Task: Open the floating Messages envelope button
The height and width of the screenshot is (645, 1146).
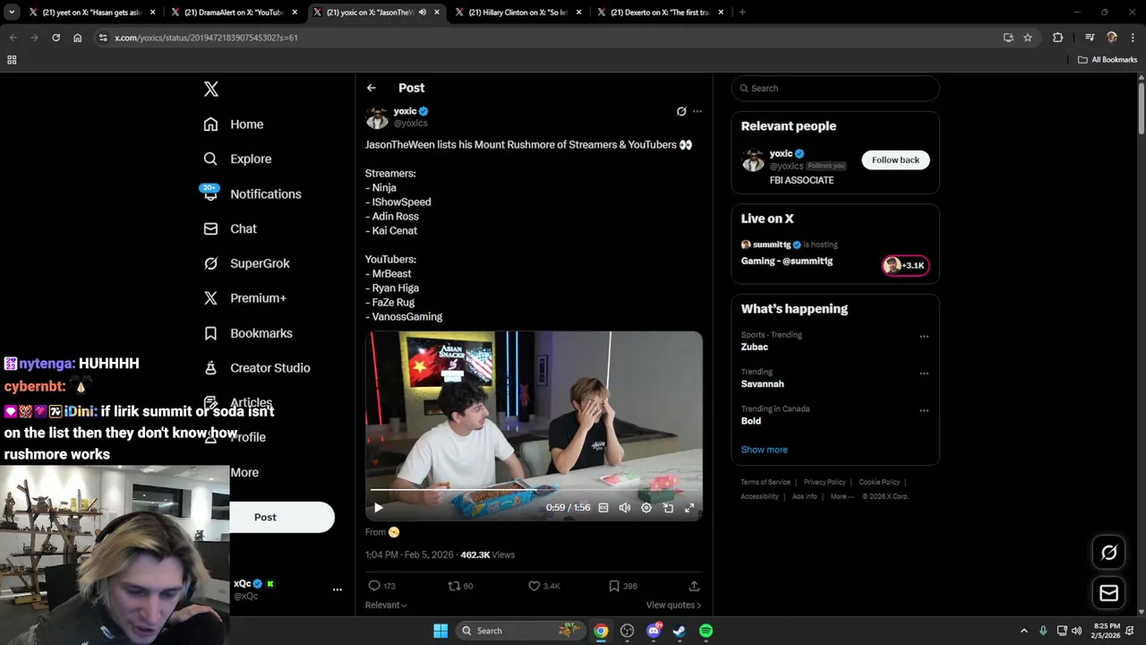Action: tap(1108, 593)
